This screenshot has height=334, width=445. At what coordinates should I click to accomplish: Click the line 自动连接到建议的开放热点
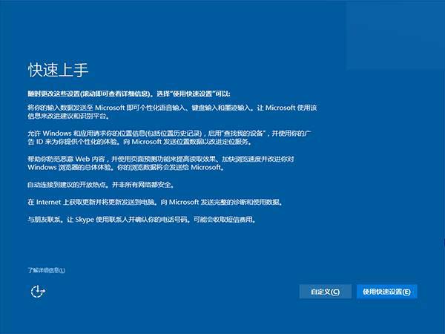tap(101, 185)
